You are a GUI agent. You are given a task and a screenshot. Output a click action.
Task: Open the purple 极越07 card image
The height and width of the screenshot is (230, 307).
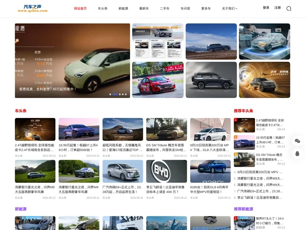click(x=79, y=129)
